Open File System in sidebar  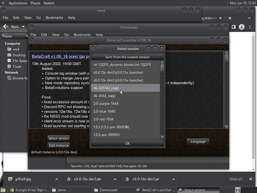17,61
